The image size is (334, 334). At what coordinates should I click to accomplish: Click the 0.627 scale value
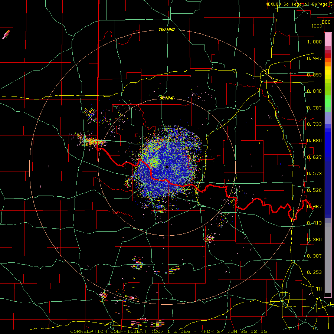point(314,157)
